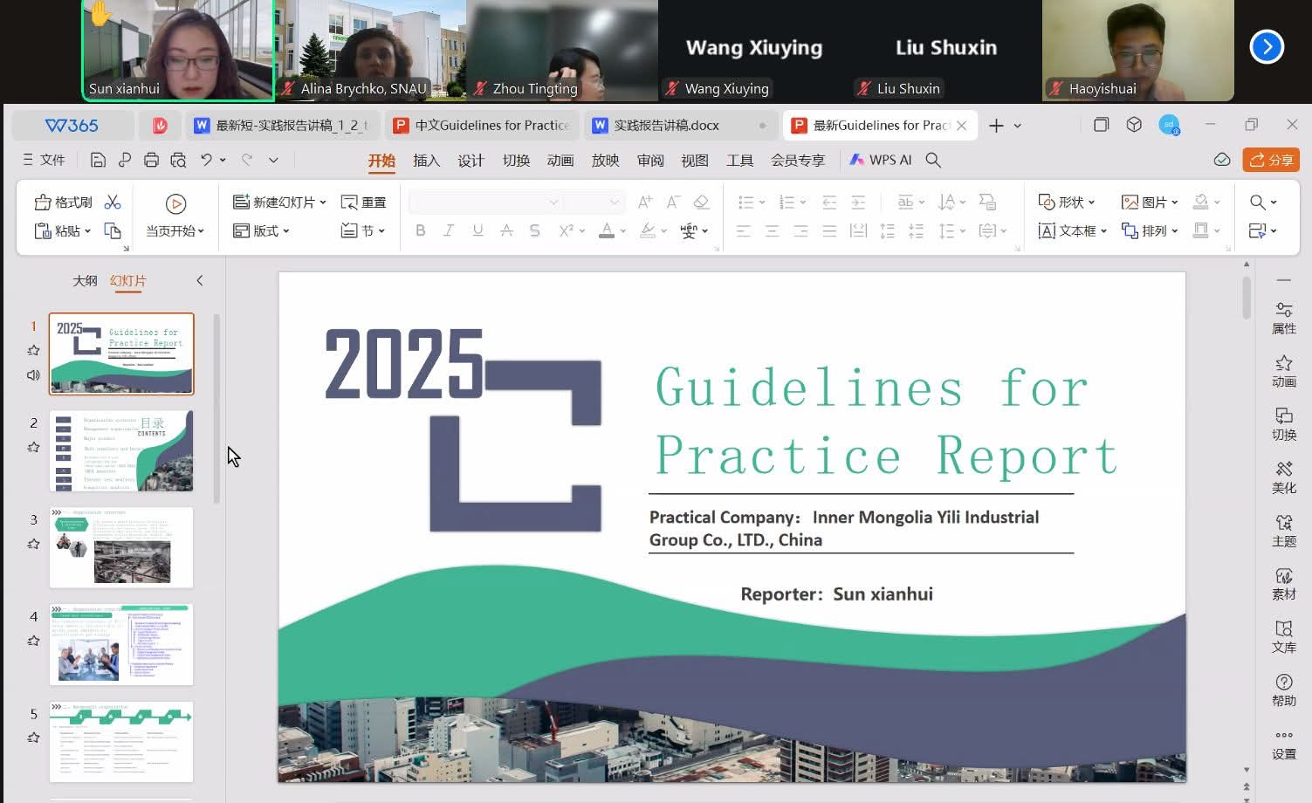Open the WPS AI tool
Screen dimensions: 1312x803
pyautogui.click(x=880, y=160)
